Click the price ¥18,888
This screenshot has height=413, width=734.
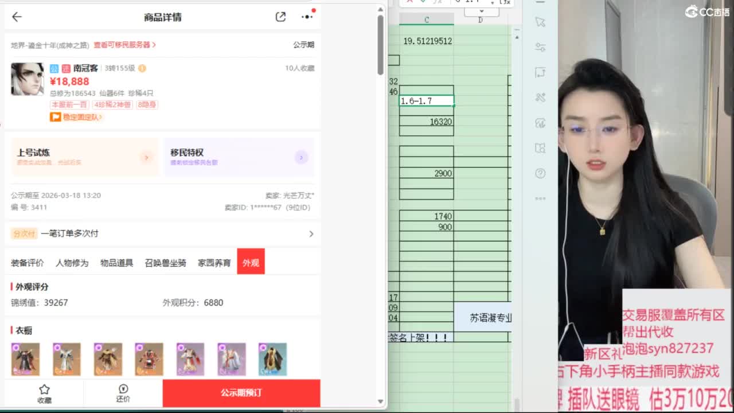(x=69, y=81)
